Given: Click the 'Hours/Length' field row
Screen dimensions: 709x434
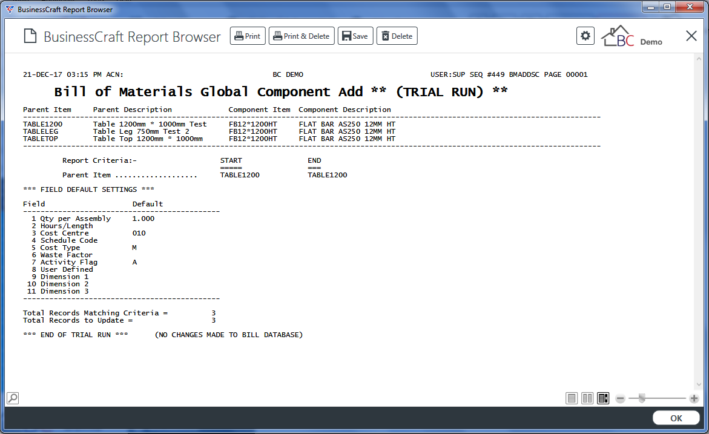Looking at the screenshot, I should [62, 226].
